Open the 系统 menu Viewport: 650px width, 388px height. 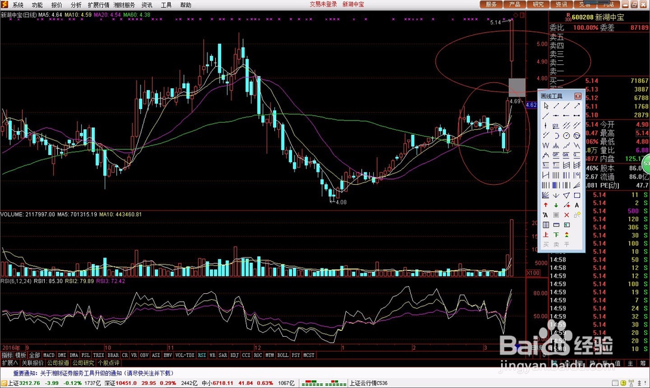pyautogui.click(x=18, y=5)
